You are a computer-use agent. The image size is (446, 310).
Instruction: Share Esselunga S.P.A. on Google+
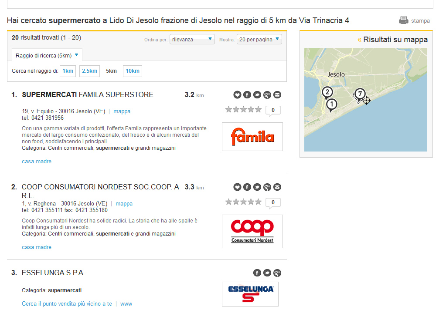point(277,273)
